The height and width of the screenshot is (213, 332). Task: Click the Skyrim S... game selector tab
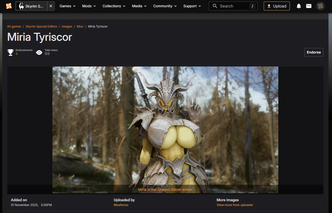click(31, 6)
